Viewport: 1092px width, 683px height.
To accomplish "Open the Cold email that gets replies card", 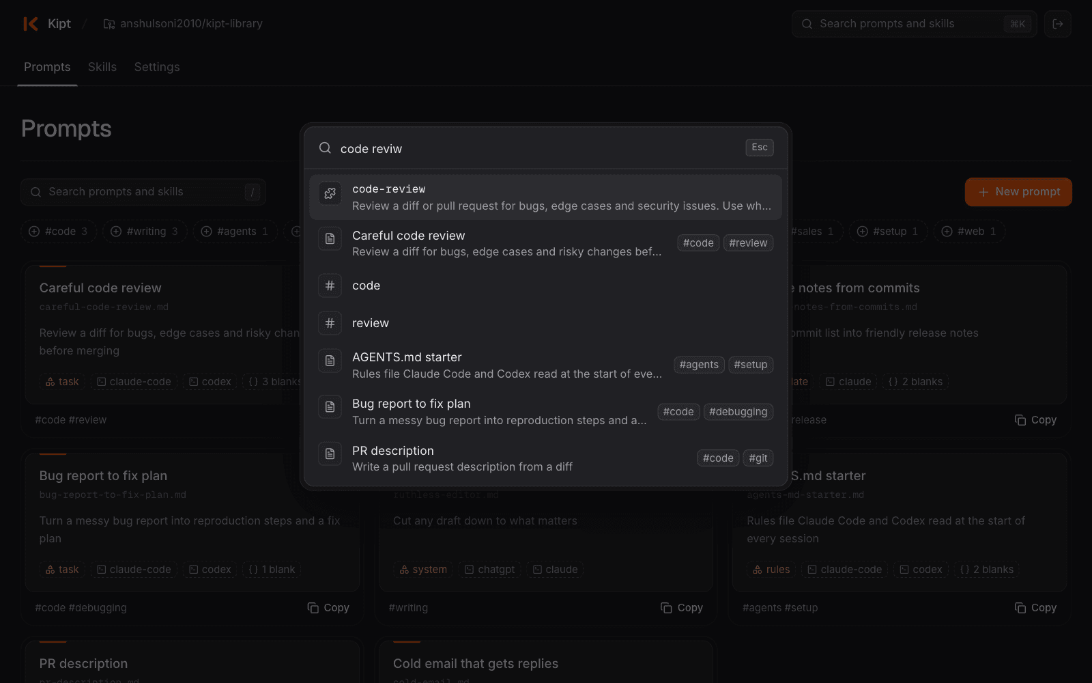I will 476,664.
